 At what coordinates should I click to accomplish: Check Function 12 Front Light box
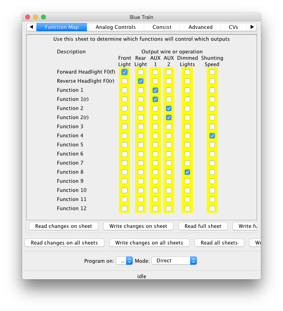point(125,209)
